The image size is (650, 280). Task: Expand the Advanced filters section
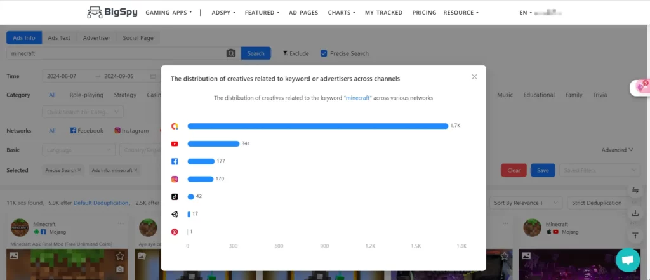617,150
